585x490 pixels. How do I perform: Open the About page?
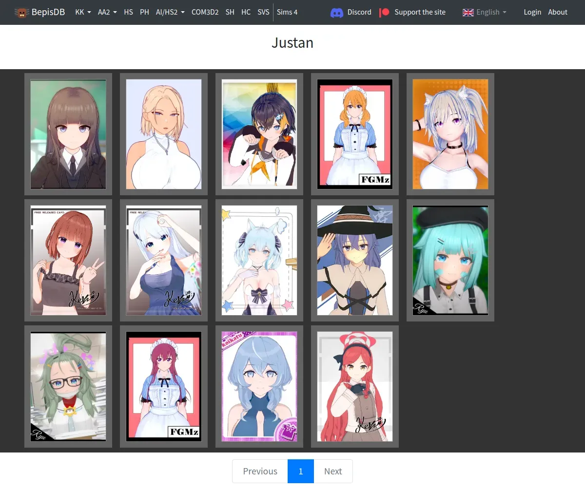(x=558, y=12)
